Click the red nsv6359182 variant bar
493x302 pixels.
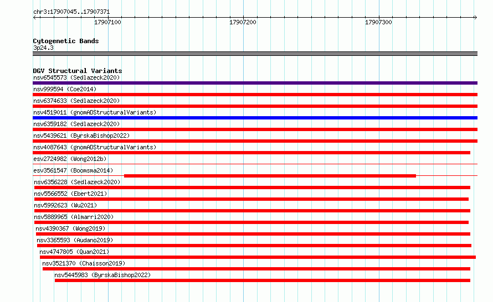click(255, 129)
